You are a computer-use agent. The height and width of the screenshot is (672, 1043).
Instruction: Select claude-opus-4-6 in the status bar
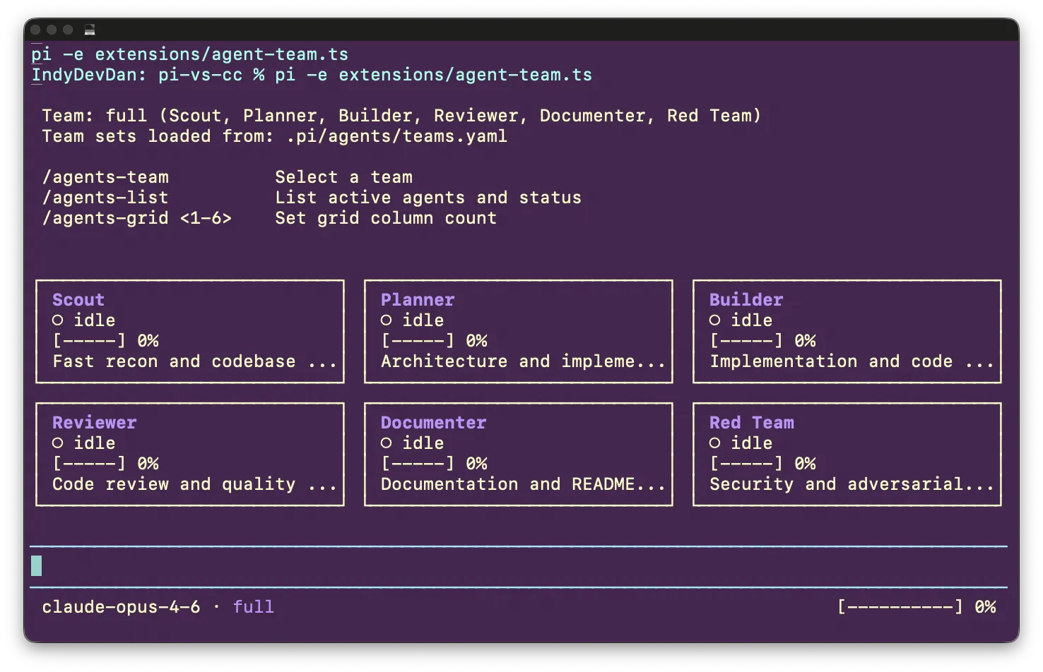point(122,606)
